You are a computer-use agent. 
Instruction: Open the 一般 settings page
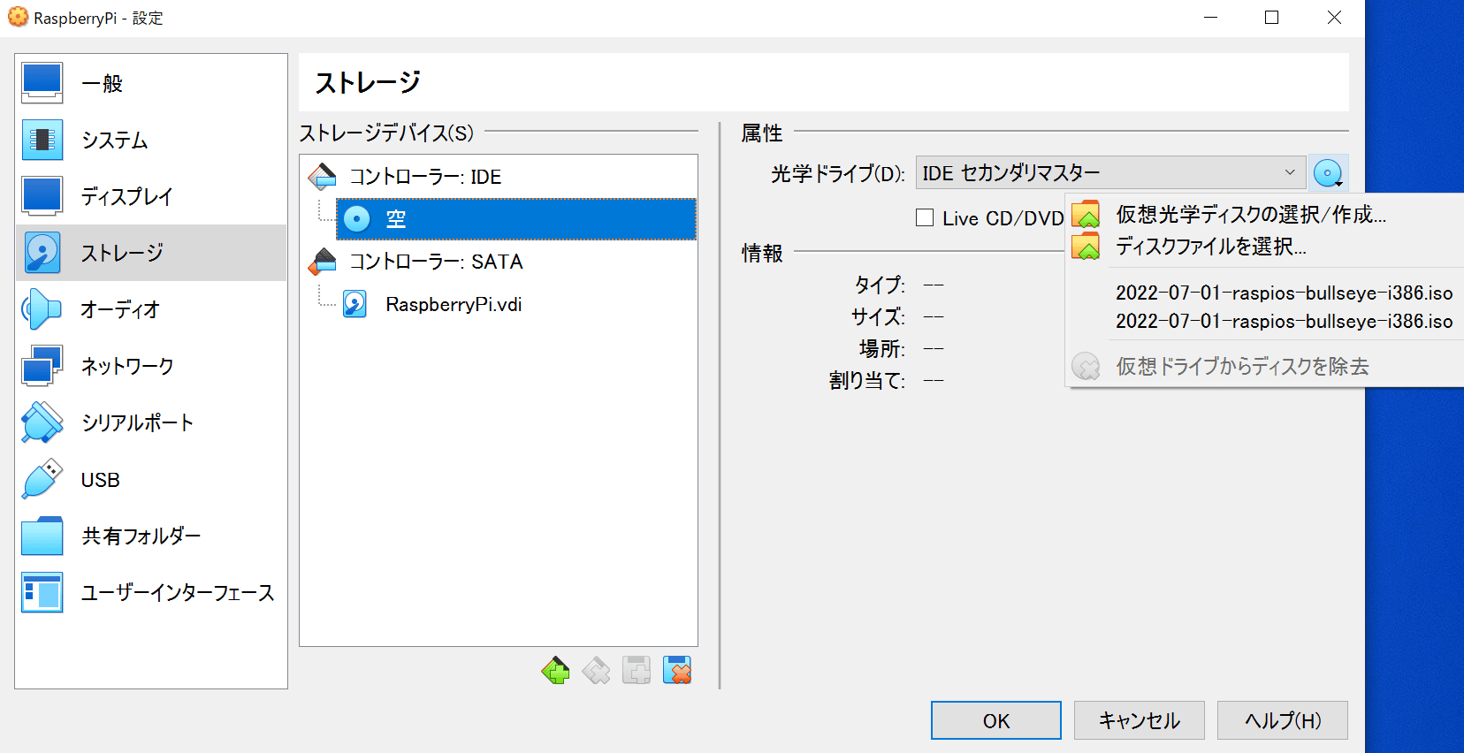coord(151,83)
